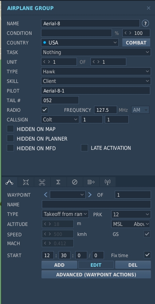Open the COUNTRY dropdown showing USA
Image resolution: width=155 pixels, height=304 pixels.
(x=80, y=42)
